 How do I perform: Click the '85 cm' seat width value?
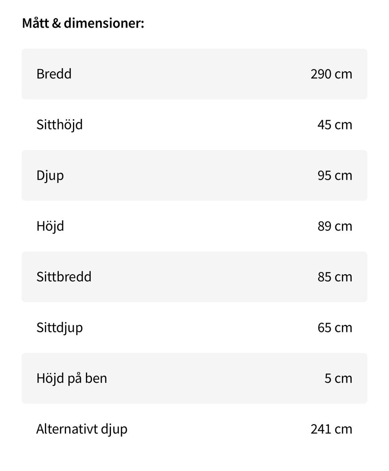click(x=335, y=277)
